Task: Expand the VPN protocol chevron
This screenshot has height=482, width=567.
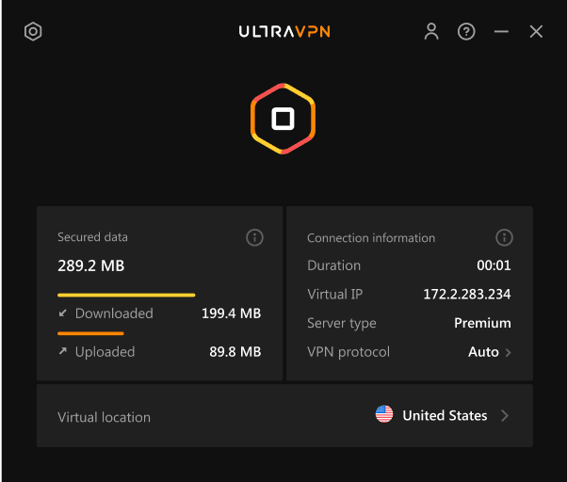Action: point(509,352)
